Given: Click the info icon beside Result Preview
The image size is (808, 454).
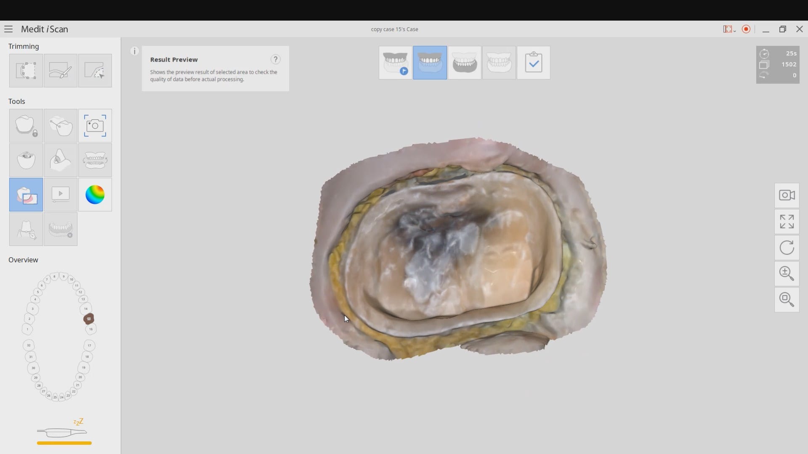Looking at the screenshot, I should tap(135, 51).
